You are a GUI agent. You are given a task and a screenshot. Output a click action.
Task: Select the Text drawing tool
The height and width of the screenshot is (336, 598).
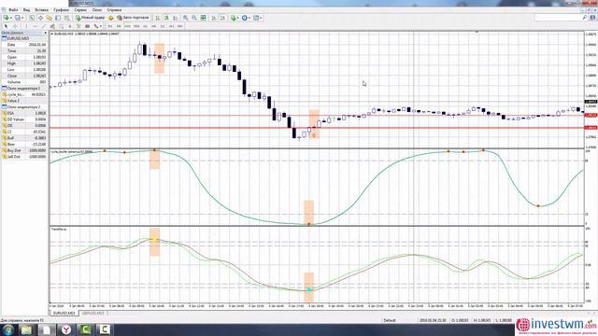(x=70, y=26)
